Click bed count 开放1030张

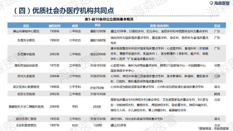(98, 94)
